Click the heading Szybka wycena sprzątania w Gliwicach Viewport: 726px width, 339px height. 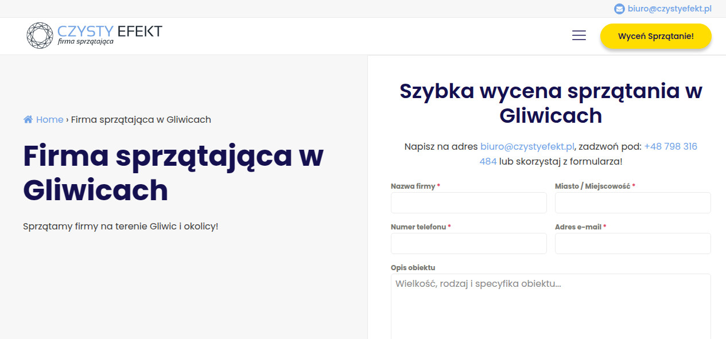point(550,103)
